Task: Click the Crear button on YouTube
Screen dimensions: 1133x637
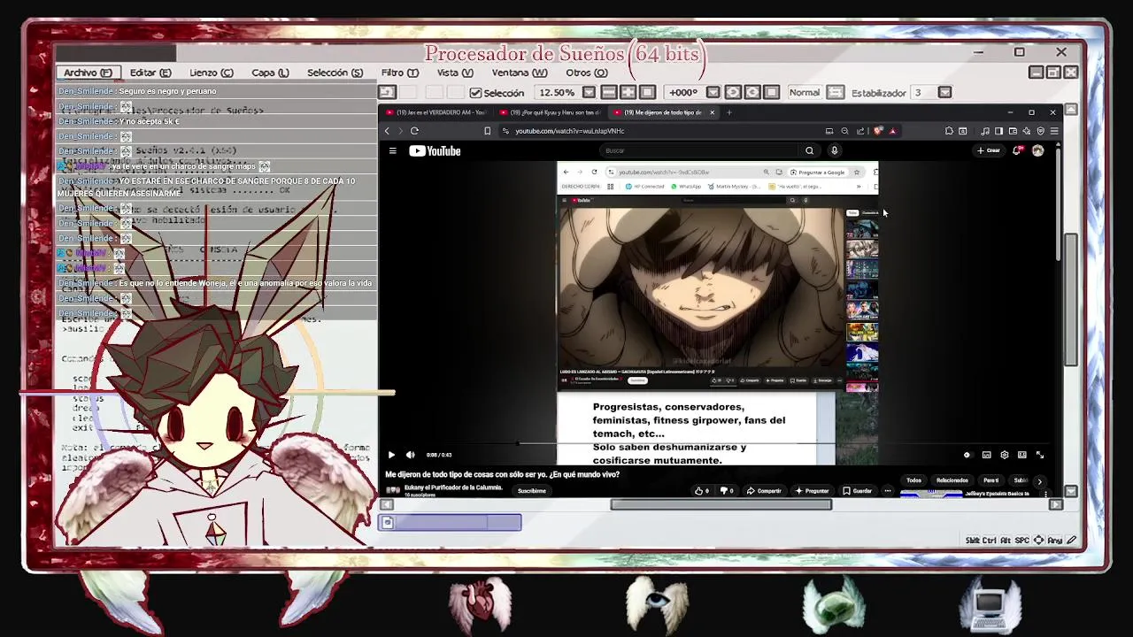Action: pos(988,150)
